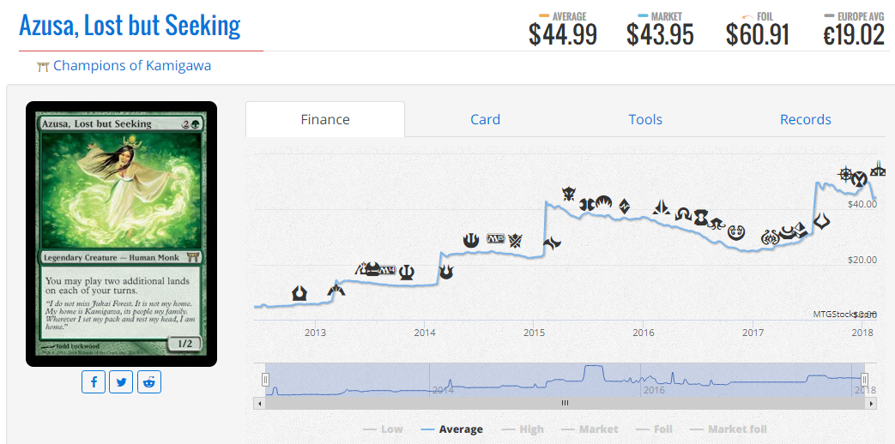Click the 2015 label on chart axis
Viewport: 895px width, 444px height.
[534, 333]
